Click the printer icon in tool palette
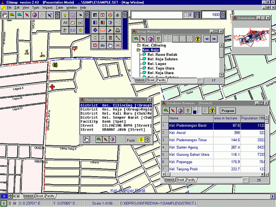 point(118,30)
